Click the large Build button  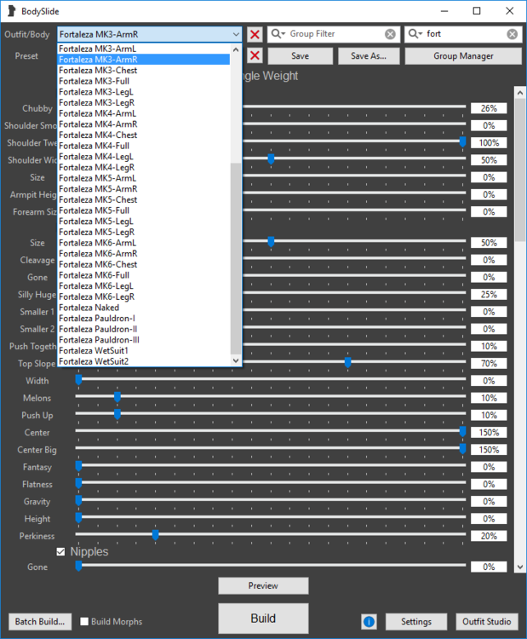263,619
